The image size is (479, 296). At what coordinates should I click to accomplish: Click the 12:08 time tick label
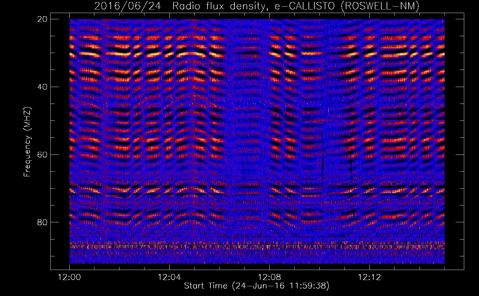(269, 277)
